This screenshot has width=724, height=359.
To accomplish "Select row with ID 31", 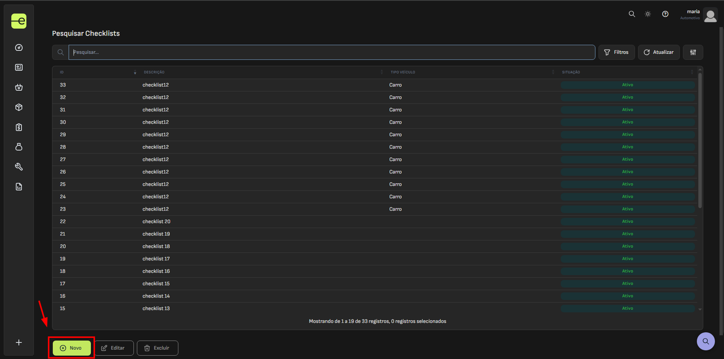I will click(x=375, y=110).
